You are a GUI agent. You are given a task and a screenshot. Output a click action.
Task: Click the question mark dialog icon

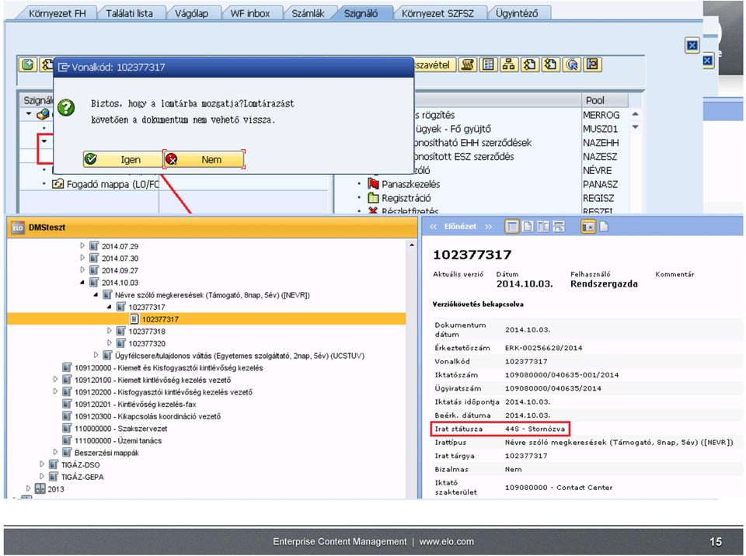[x=66, y=107]
